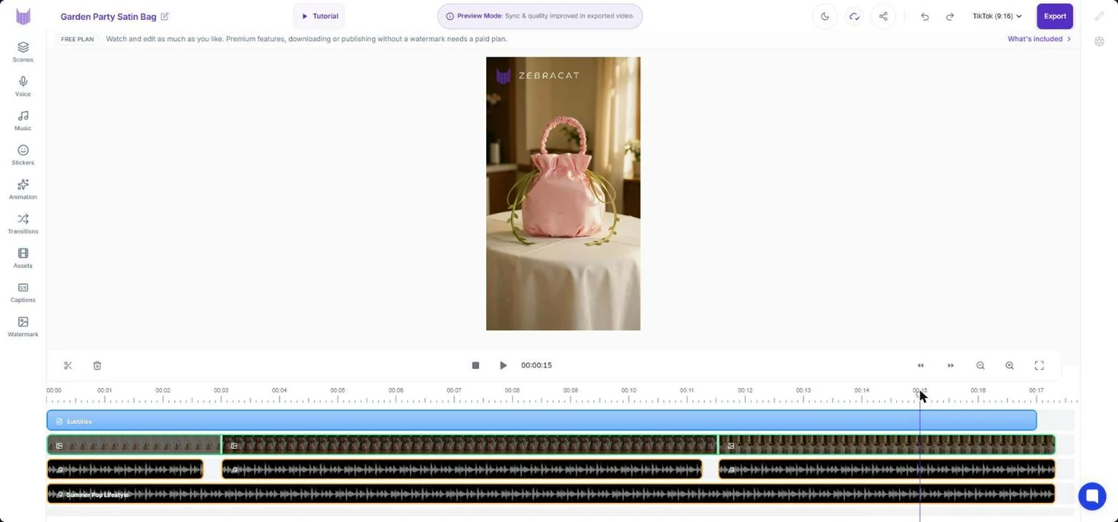1118x522 pixels.
Task: Play the video preview
Action: pyautogui.click(x=503, y=366)
